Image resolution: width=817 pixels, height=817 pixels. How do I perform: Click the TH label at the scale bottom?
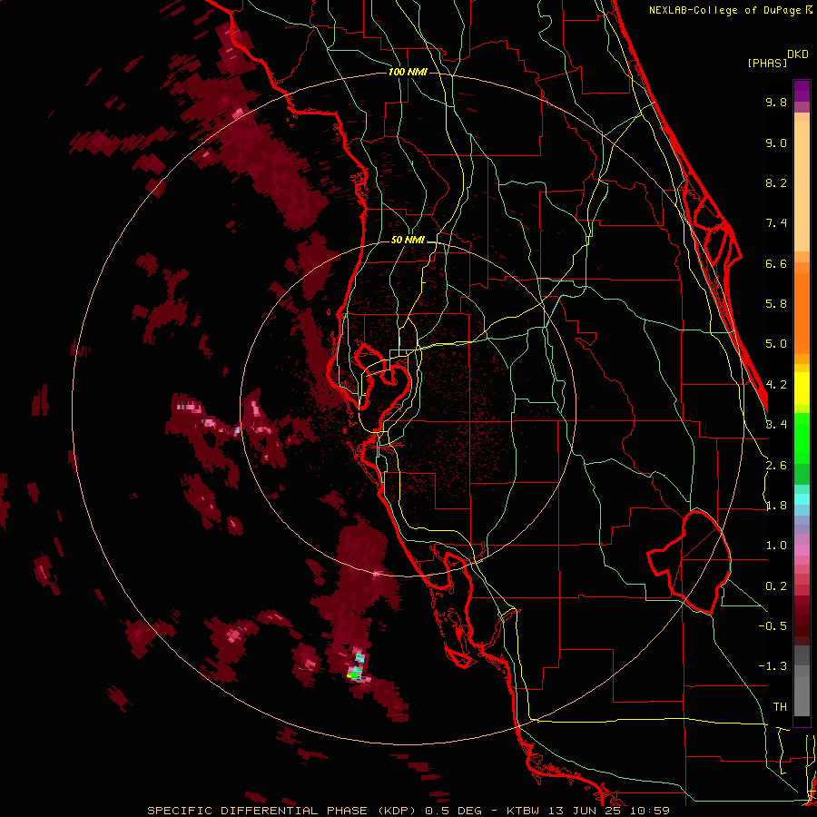click(x=780, y=706)
